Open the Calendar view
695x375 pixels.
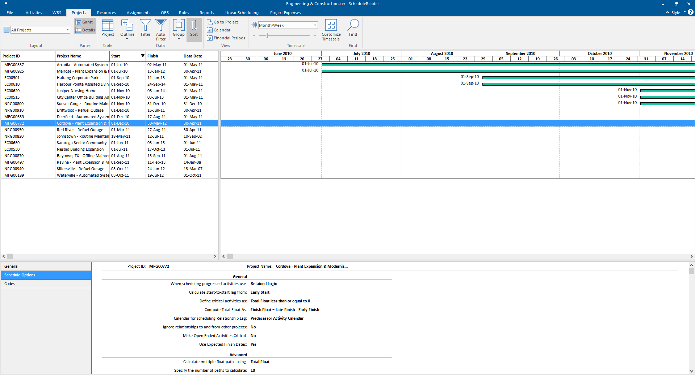pos(219,30)
